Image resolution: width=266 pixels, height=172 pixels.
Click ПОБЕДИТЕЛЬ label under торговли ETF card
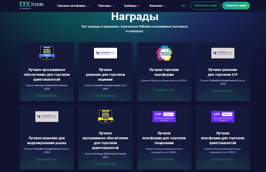tap(223, 91)
